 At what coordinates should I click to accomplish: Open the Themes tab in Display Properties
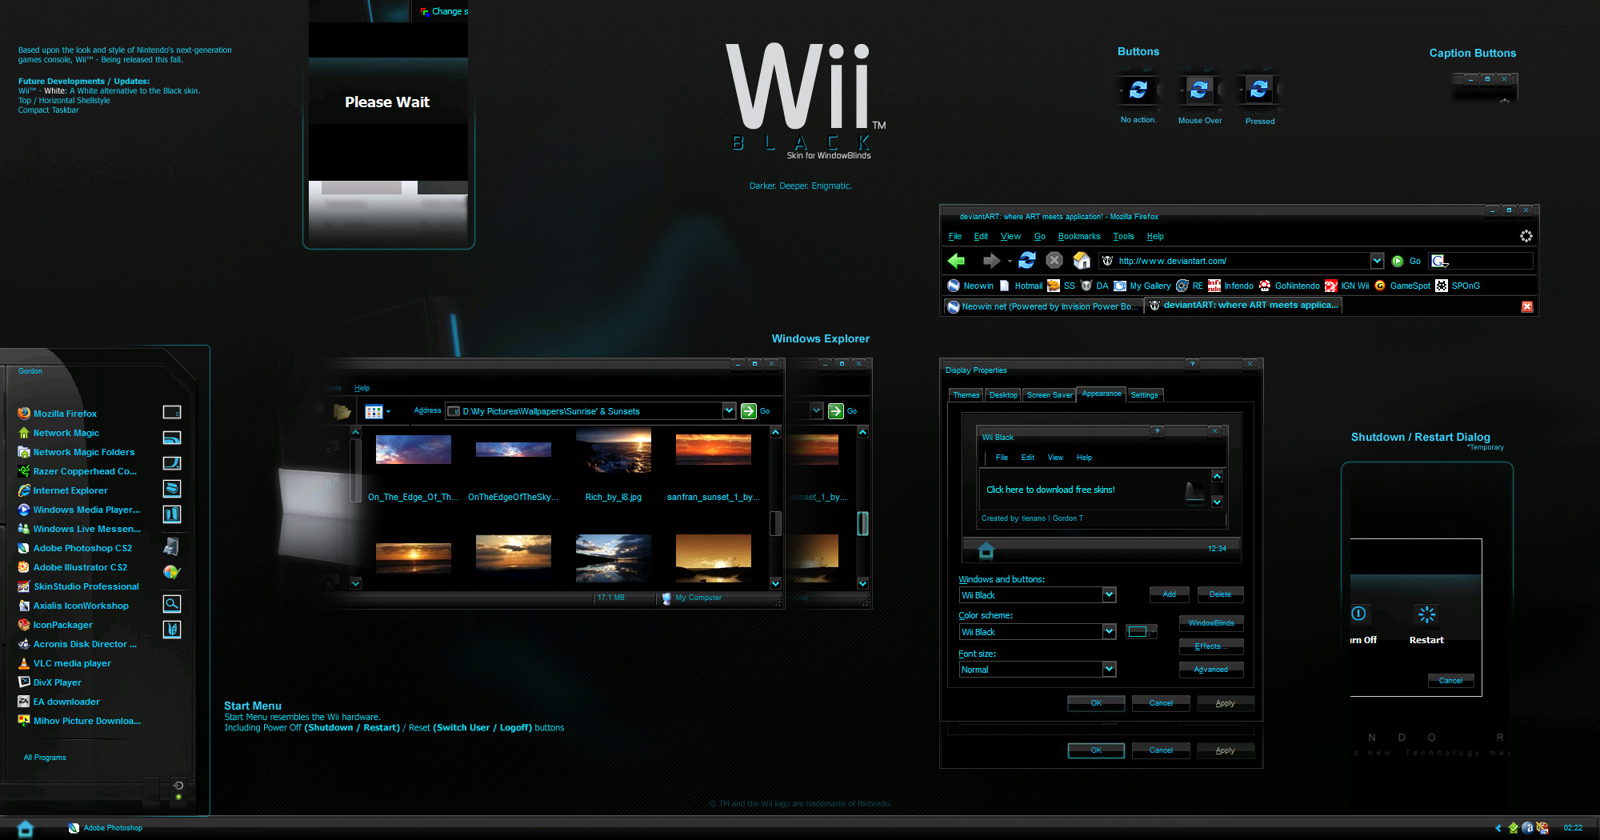pos(966,395)
